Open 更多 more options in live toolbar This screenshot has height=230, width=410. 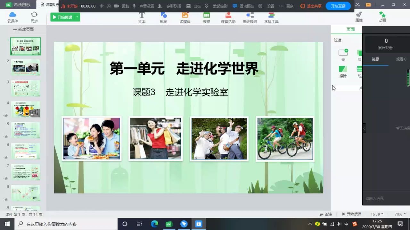[x=286, y=6]
